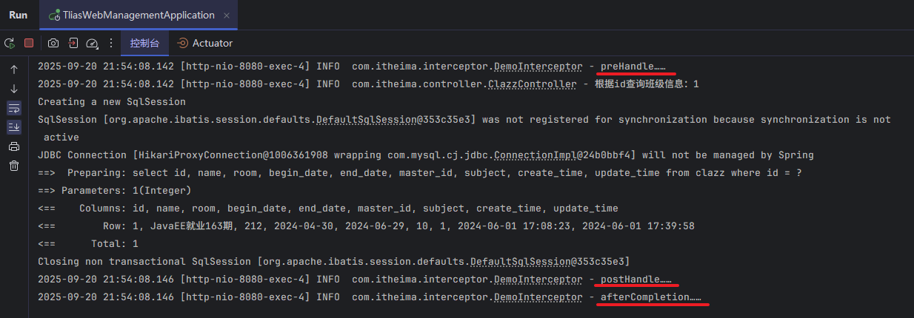Open the Actuator tab
The image size is (914, 318).
(204, 44)
